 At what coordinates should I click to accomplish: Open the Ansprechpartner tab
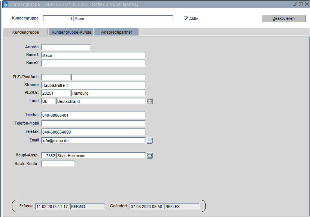116,32
